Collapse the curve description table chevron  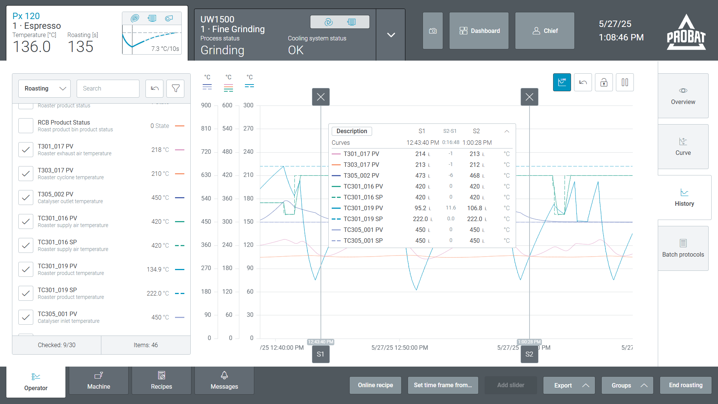[x=507, y=131]
